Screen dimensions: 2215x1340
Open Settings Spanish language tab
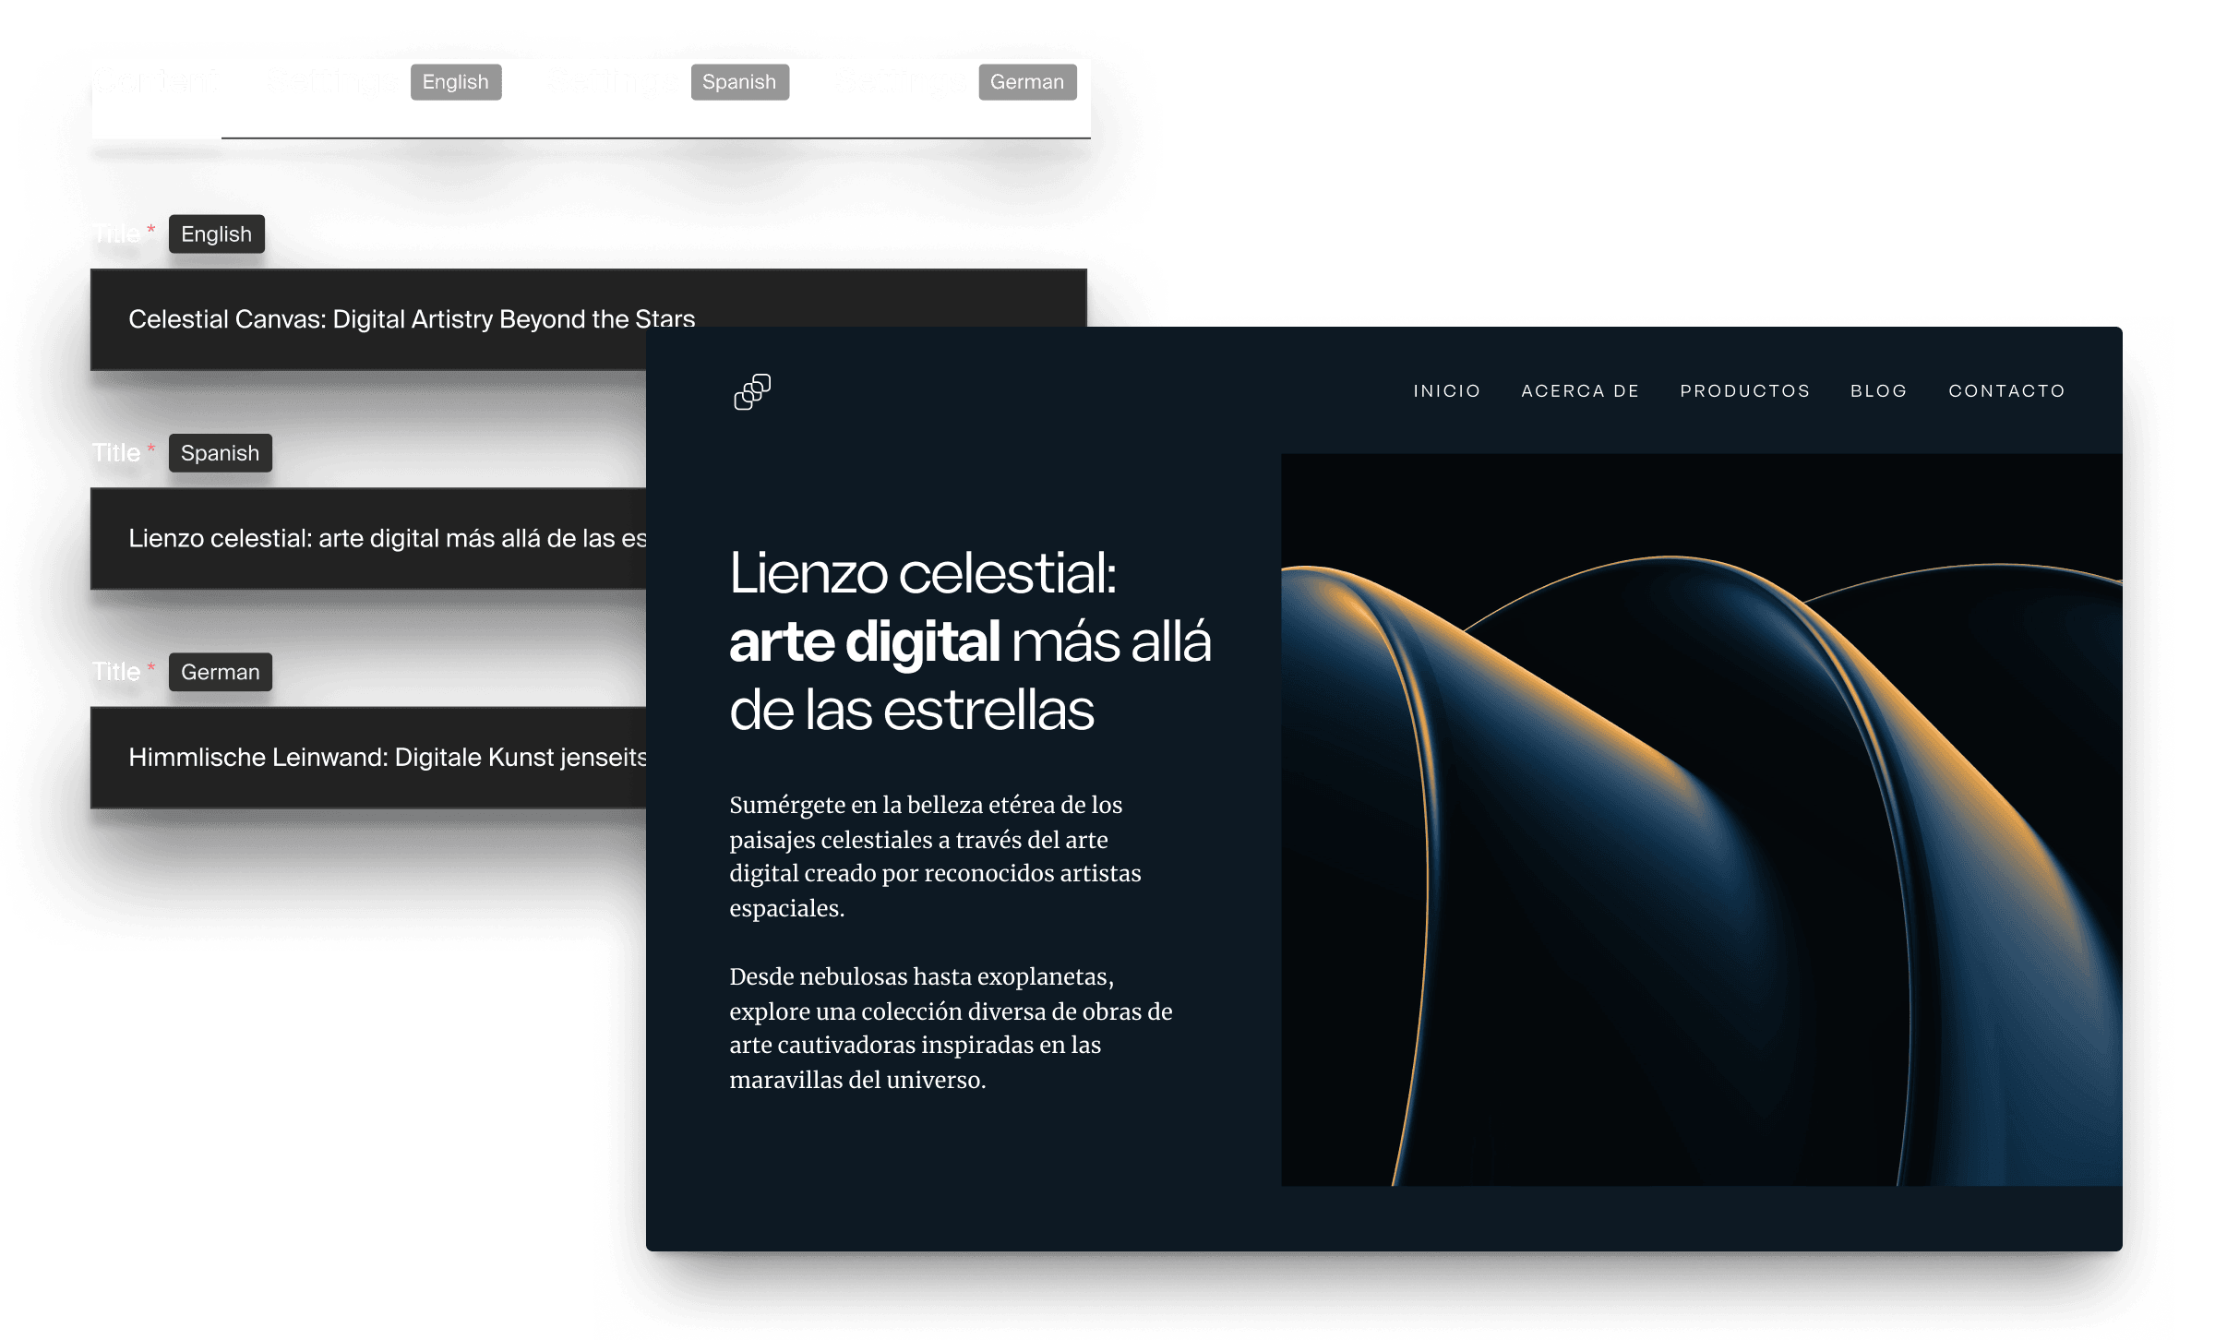666,82
